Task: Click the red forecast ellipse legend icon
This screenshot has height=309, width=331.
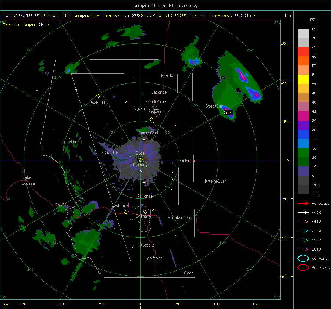Action: click(303, 267)
